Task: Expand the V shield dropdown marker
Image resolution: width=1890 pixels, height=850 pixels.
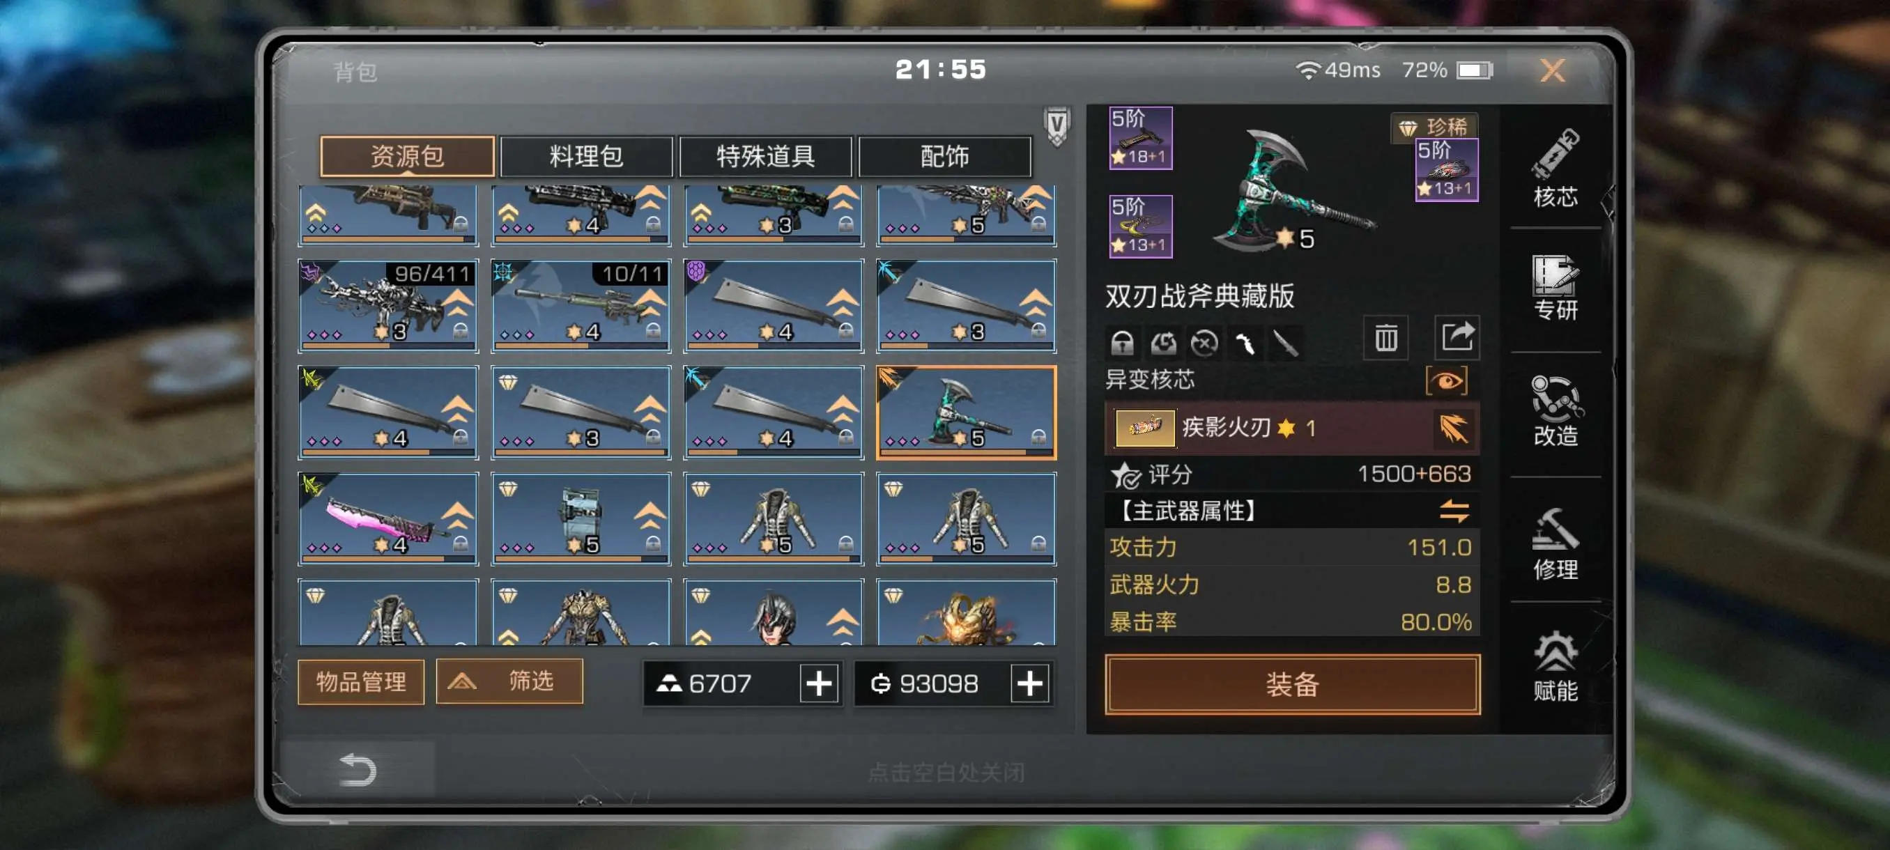Action: point(1057,126)
